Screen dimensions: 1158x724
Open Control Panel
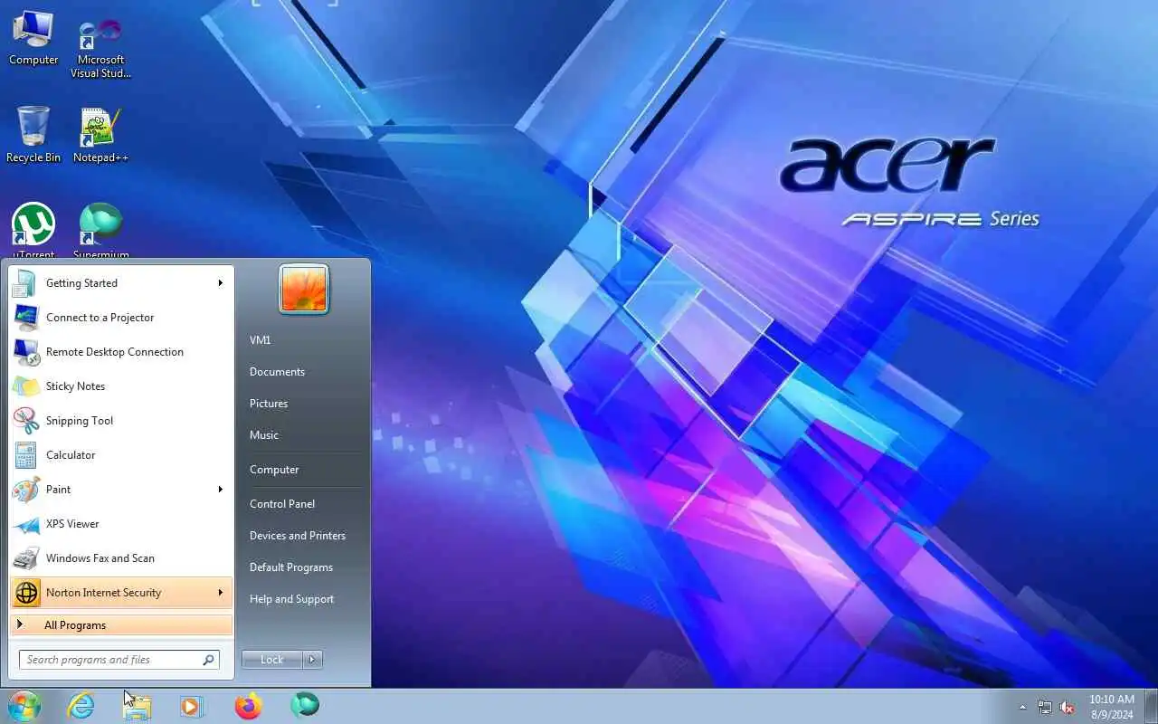click(x=282, y=504)
